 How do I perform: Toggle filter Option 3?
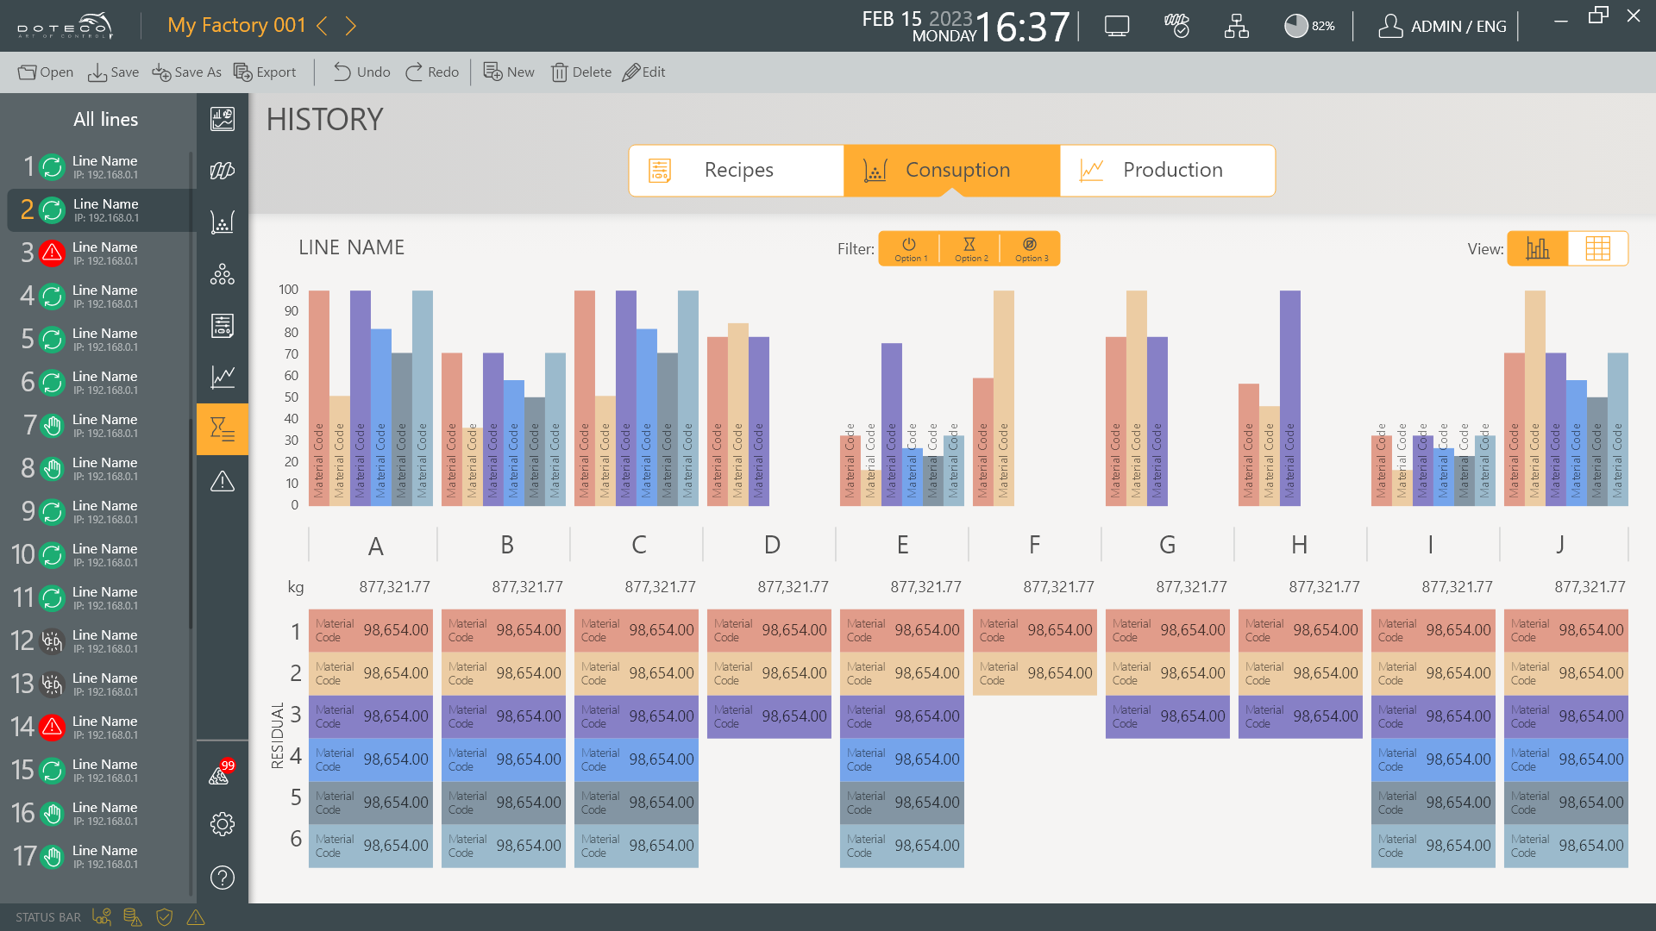[1031, 248]
